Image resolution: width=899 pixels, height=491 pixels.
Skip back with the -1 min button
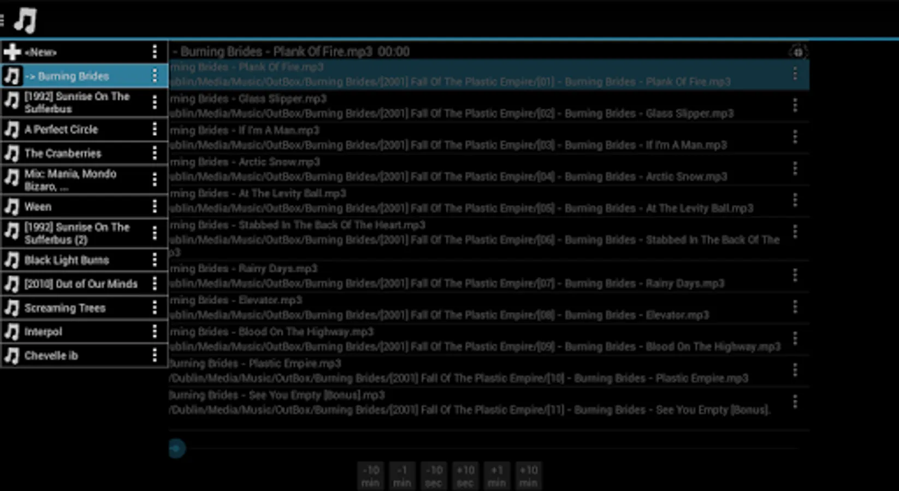tap(402, 476)
